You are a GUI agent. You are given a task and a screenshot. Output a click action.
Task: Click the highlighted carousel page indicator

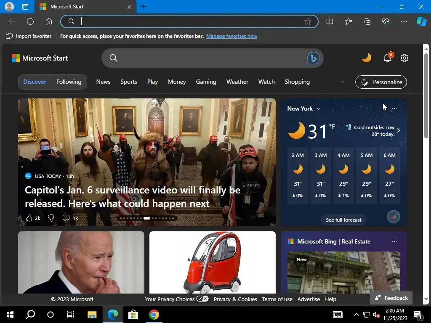tap(147, 218)
